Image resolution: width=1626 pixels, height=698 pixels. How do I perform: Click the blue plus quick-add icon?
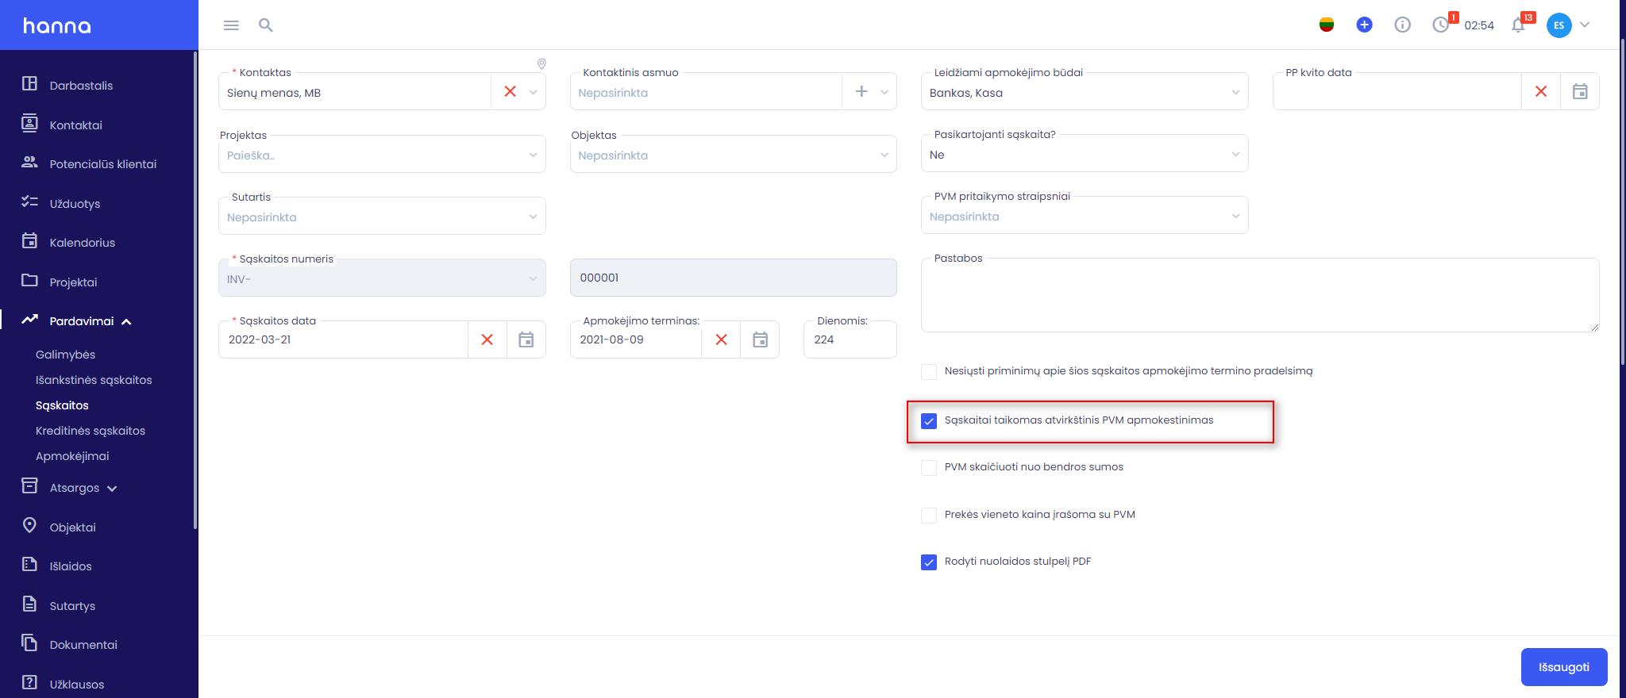point(1364,25)
